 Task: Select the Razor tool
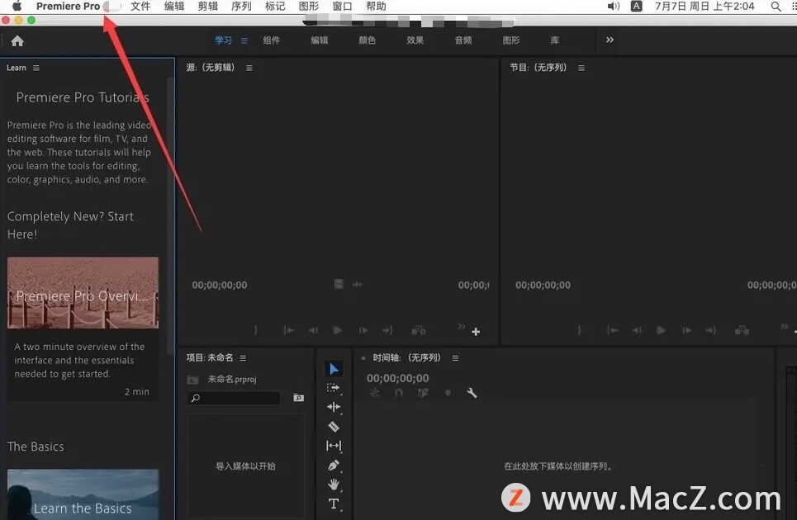tap(334, 427)
